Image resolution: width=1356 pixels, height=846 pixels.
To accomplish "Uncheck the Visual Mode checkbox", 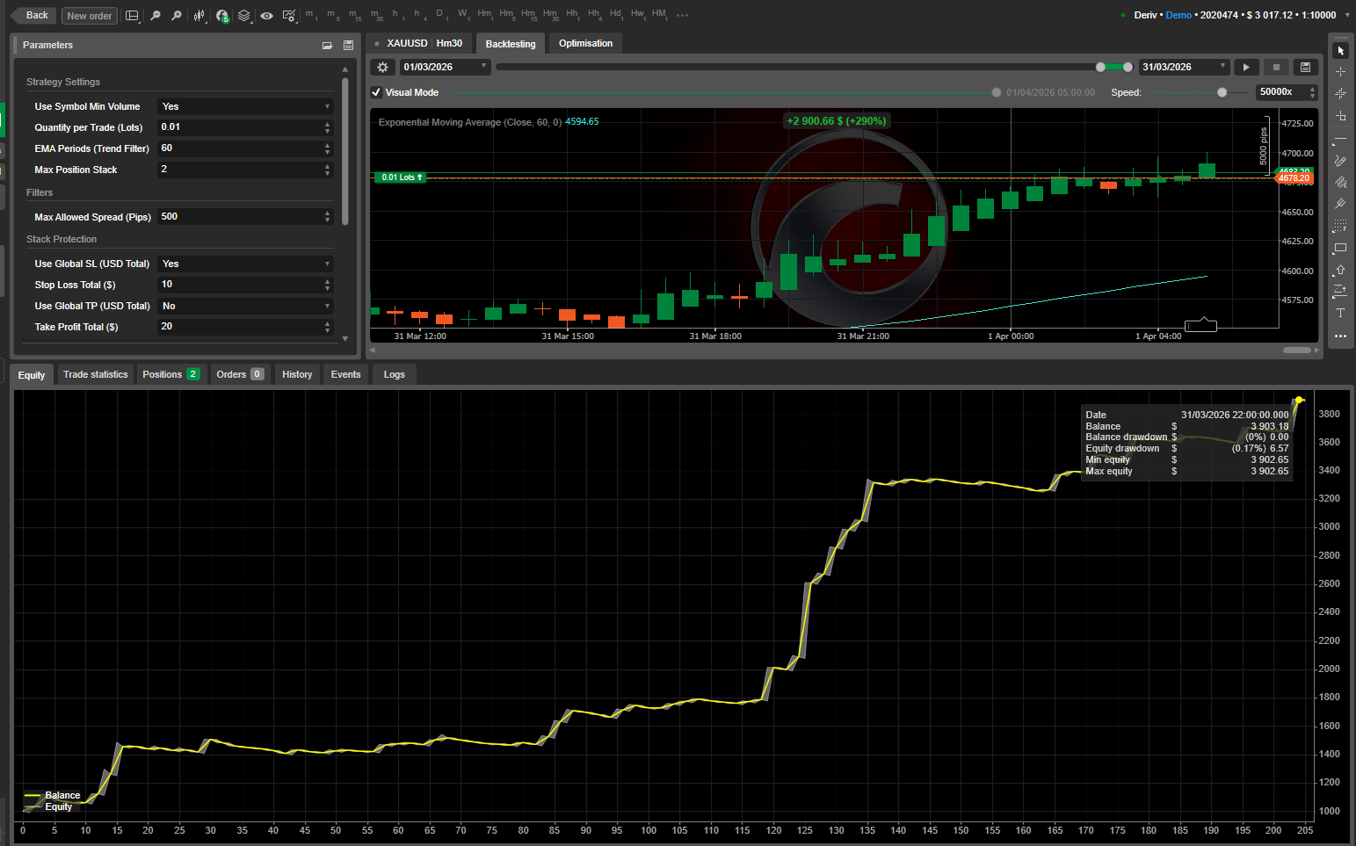I will 376,92.
